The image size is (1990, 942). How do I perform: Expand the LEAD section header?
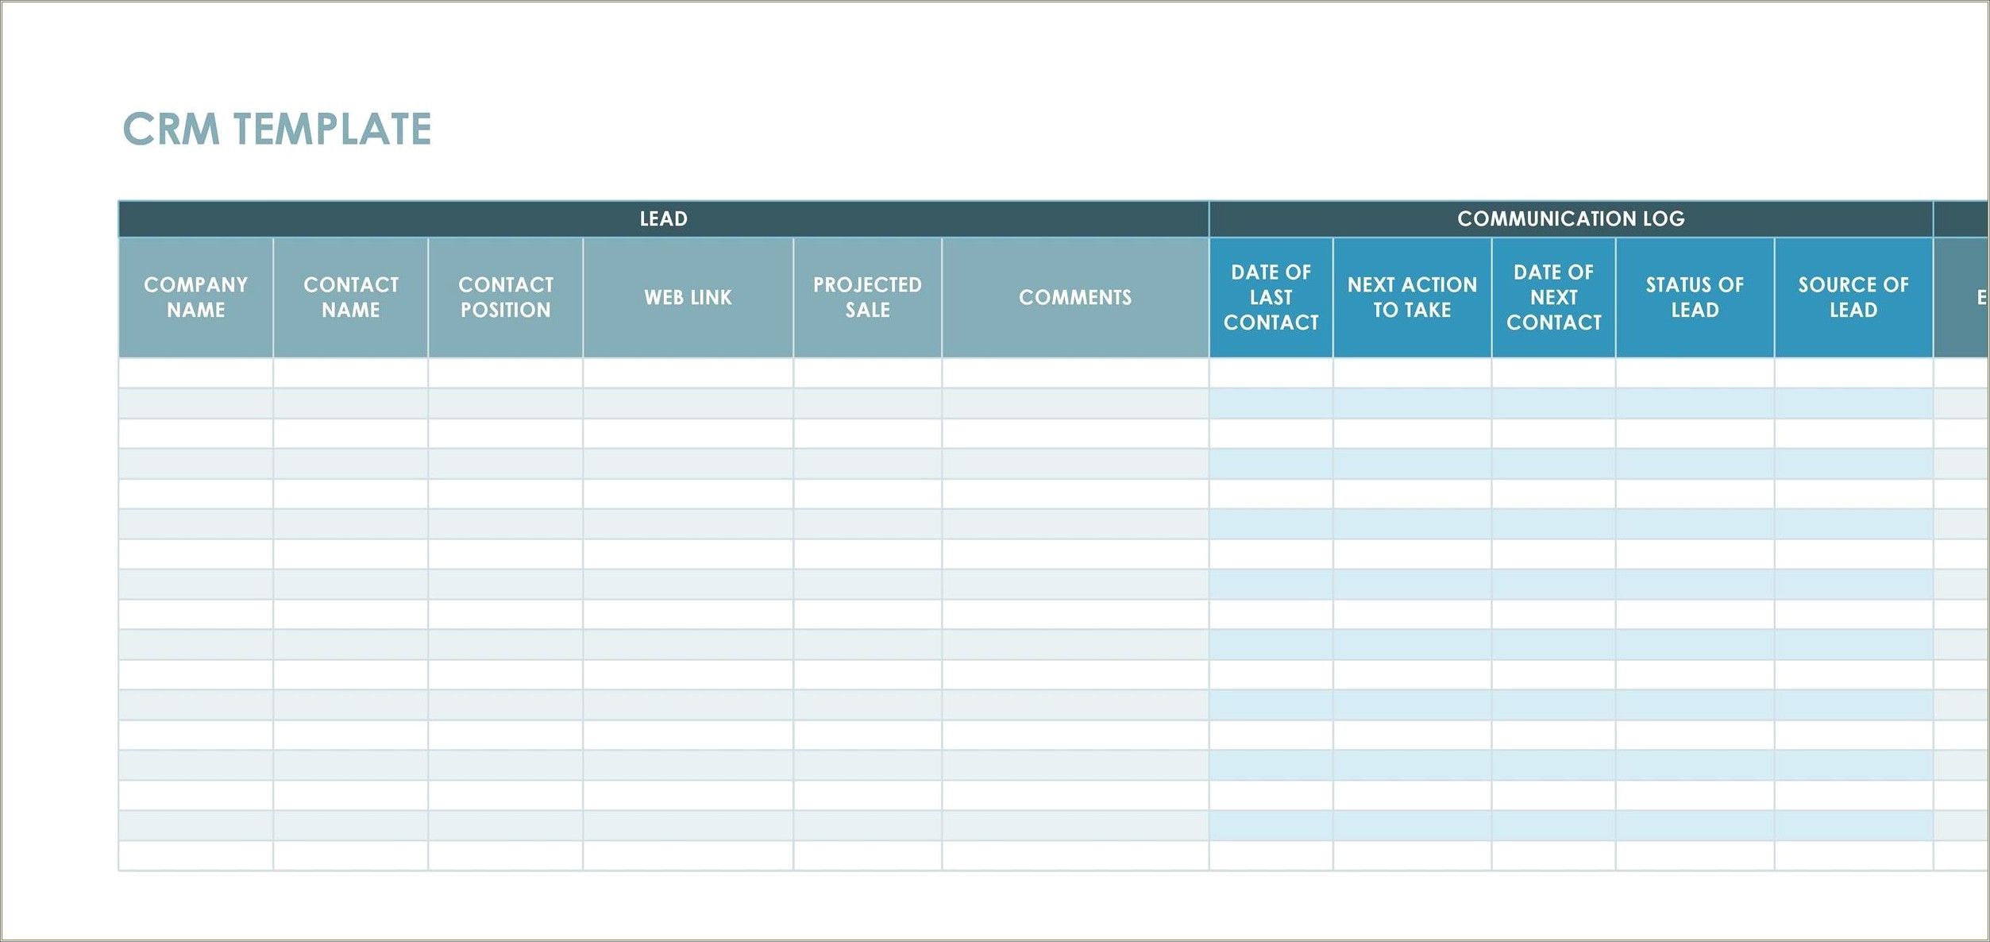tap(665, 220)
